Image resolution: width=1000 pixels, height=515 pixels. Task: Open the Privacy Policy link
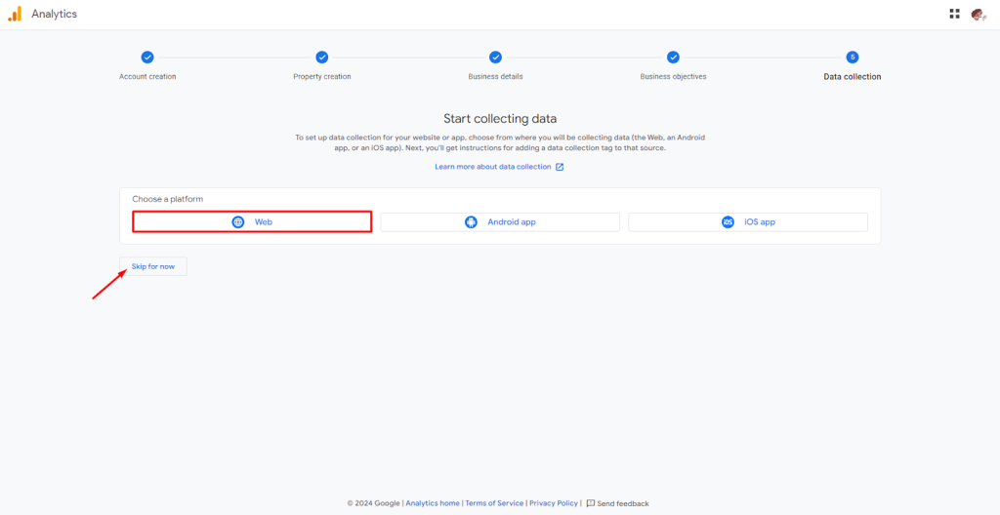tap(554, 503)
